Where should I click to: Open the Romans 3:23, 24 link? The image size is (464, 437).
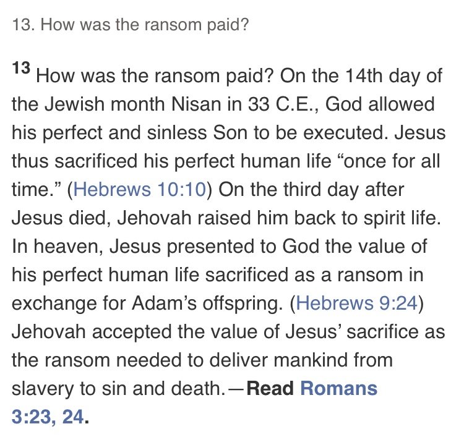[194, 402]
